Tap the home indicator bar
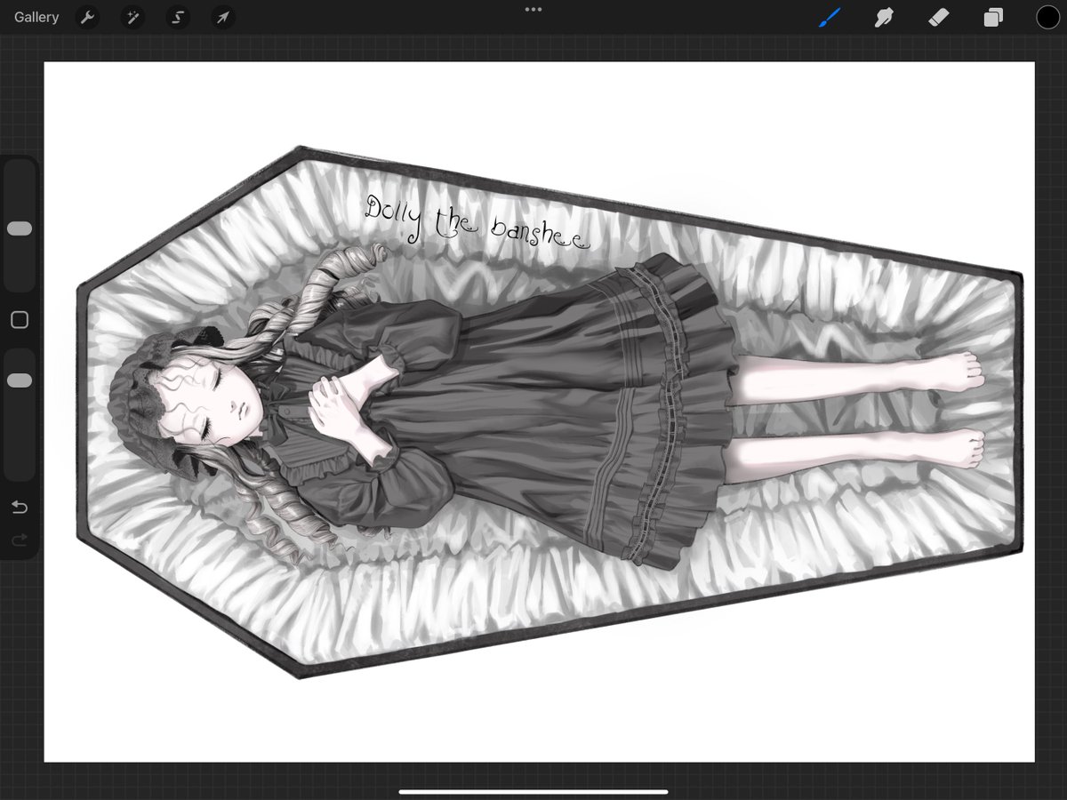This screenshot has width=1067, height=800. point(533,791)
